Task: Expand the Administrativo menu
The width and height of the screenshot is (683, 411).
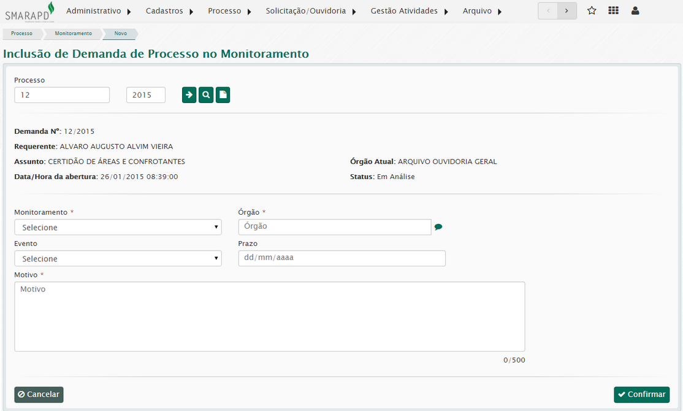Action: pos(98,11)
